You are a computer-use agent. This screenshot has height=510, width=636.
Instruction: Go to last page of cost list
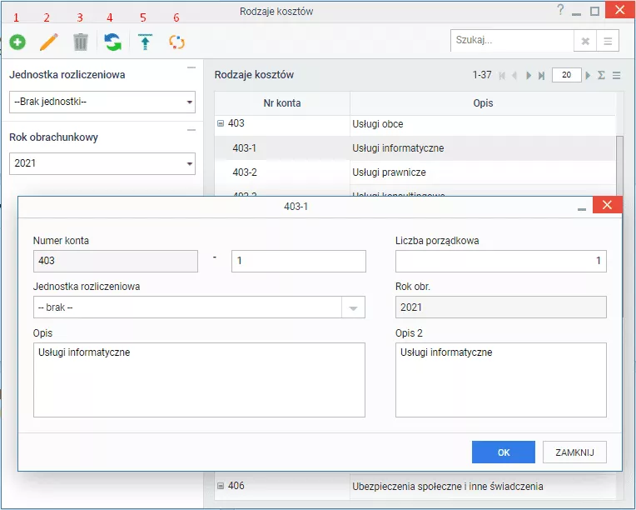[x=541, y=75]
